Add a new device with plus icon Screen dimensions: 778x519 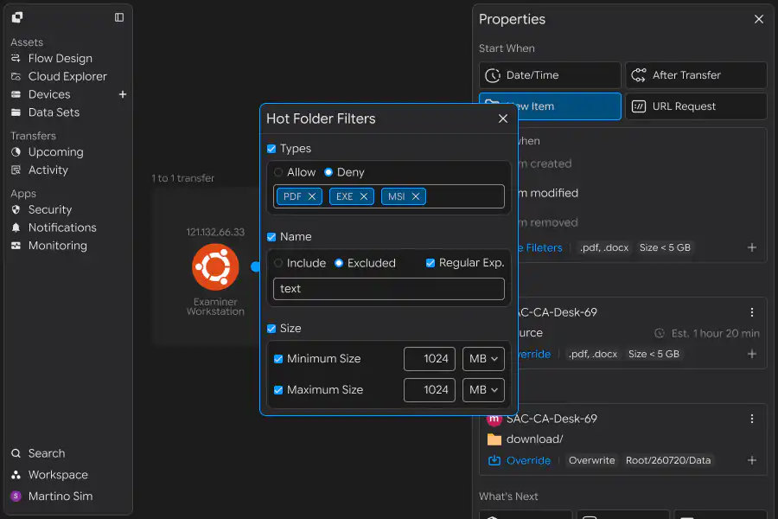pos(123,94)
